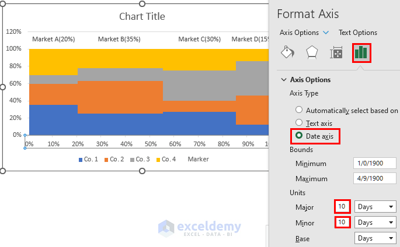This screenshot has height=247, width=400.
Task: Click the Chart Title text
Action: (x=142, y=16)
